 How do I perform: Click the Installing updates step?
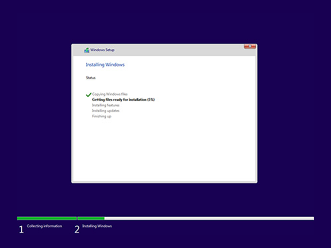(105, 111)
